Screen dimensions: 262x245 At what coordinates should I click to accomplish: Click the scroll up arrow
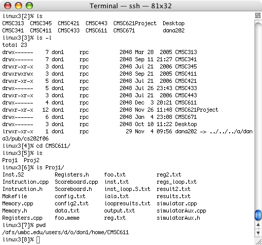258,225
